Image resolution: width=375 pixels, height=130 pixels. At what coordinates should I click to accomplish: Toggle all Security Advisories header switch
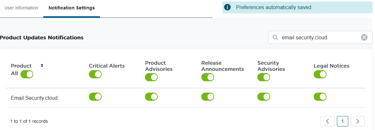click(x=264, y=77)
